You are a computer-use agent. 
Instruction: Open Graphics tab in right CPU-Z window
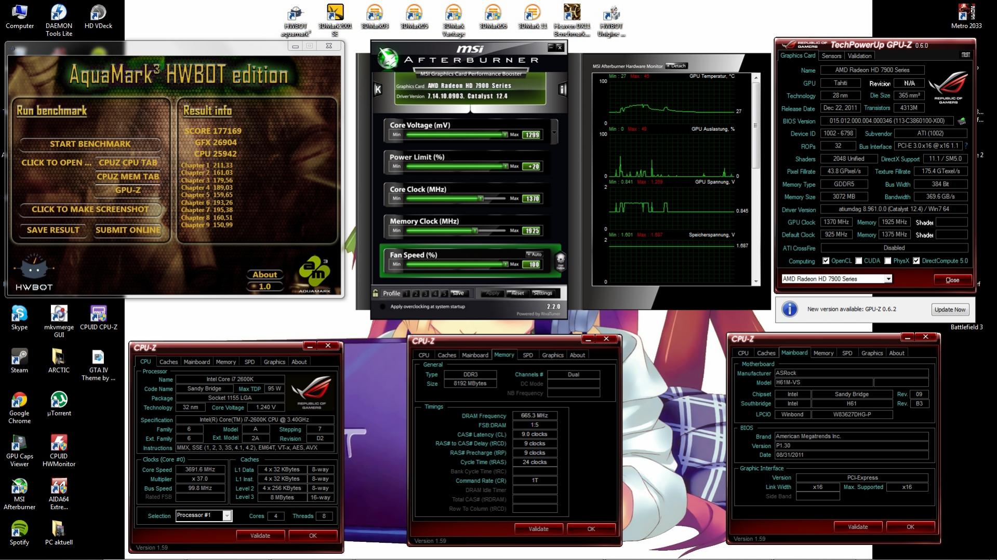coord(872,353)
